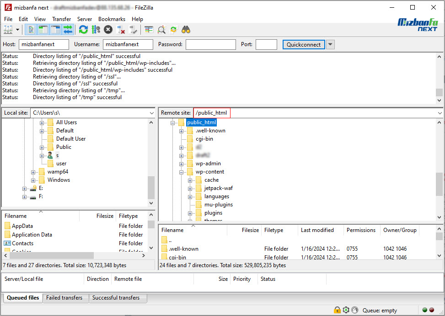Select the F: drive in the local tree
Screen dimensions: 445x316
tap(41, 196)
